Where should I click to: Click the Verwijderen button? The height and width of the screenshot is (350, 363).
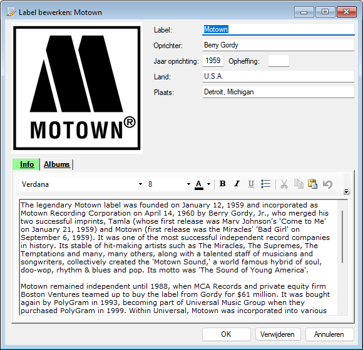click(278, 334)
